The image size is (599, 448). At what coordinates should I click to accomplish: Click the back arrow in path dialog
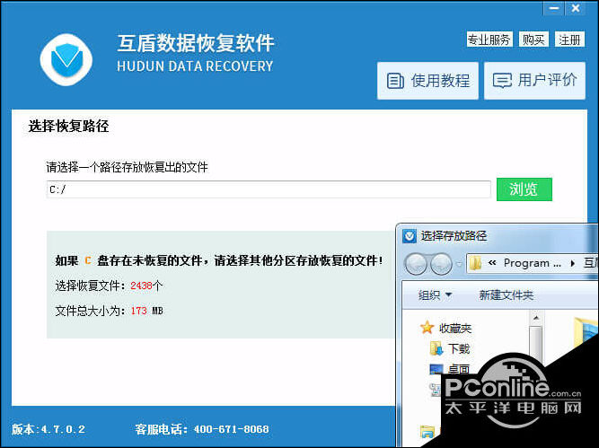(416, 264)
